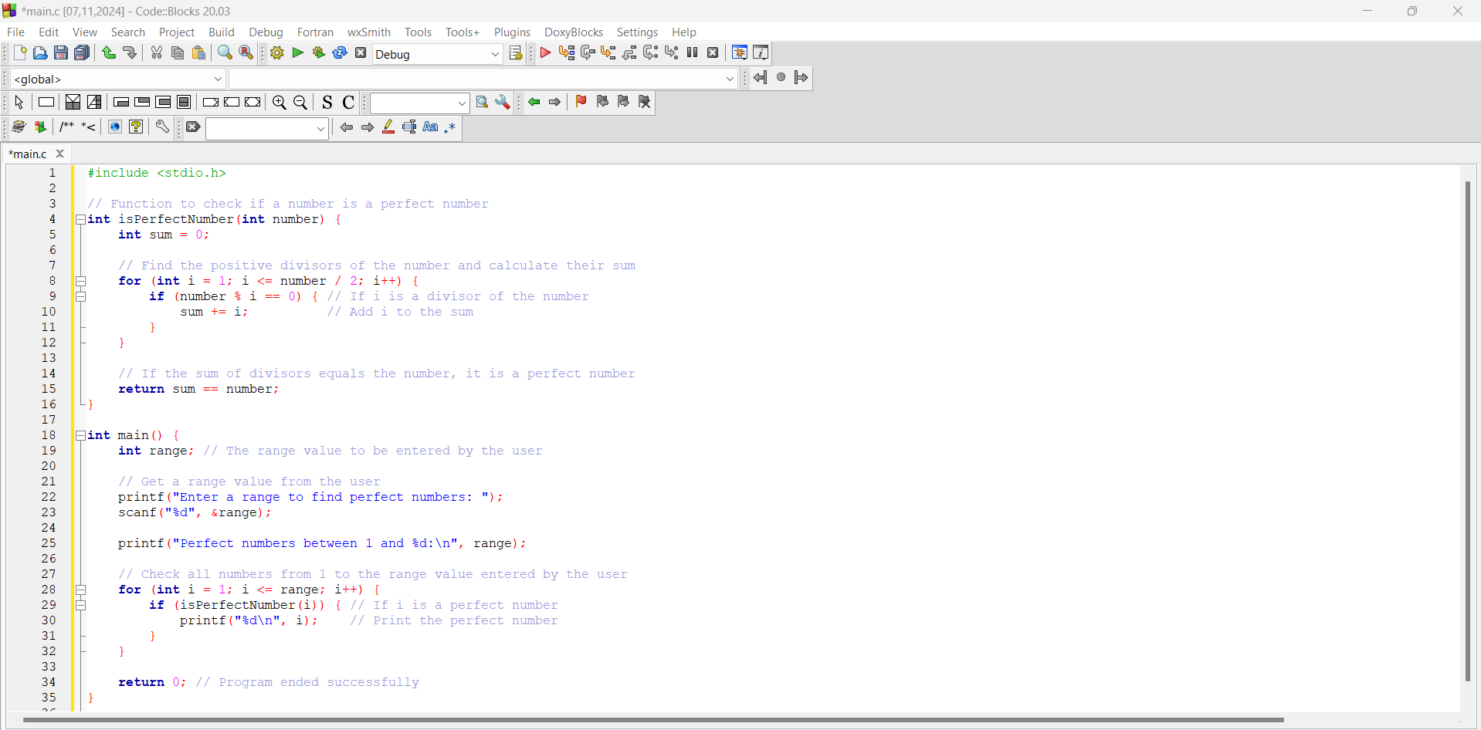1481x730 pixels.
Task: Open the Find dialog via magnifier icon
Action: click(224, 52)
